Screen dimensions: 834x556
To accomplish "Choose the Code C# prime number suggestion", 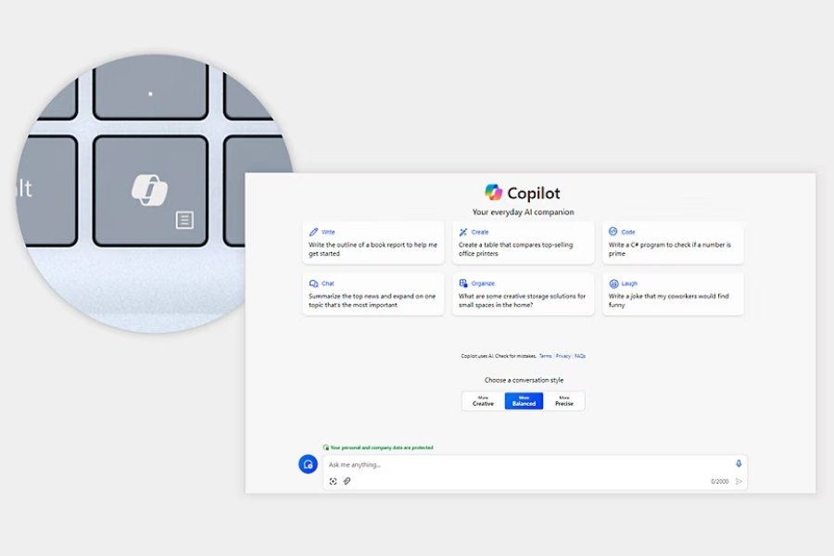I will tap(673, 243).
